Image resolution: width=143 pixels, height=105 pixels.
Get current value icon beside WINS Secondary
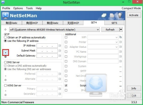pyautogui.click(x=60, y=94)
